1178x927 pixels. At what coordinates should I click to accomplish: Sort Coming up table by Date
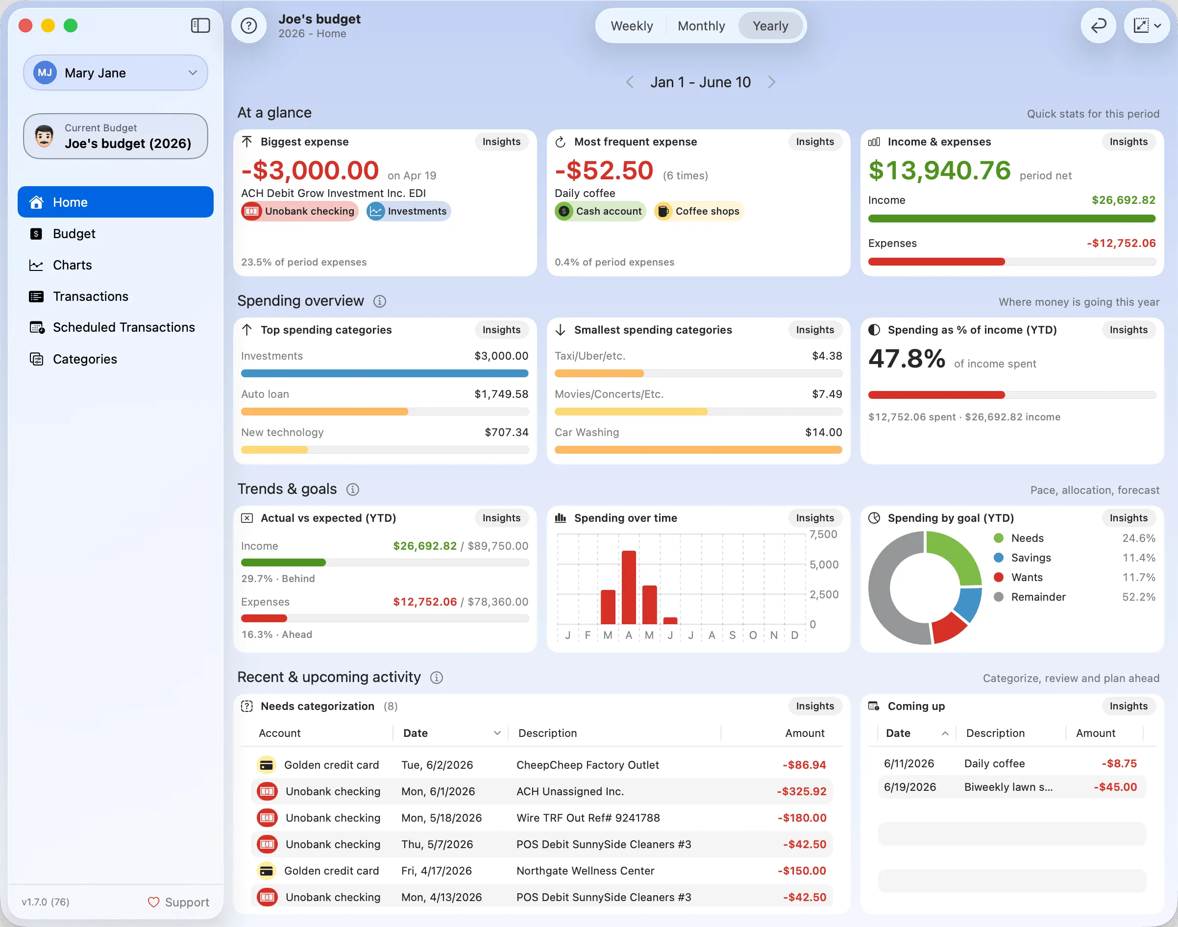click(x=916, y=733)
